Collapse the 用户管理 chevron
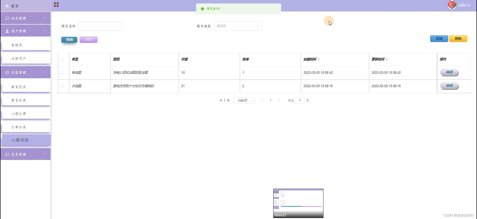 coord(45,30)
